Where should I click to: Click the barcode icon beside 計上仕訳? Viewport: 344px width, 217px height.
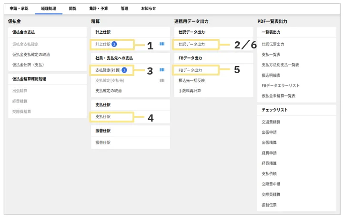pyautogui.click(x=162, y=44)
